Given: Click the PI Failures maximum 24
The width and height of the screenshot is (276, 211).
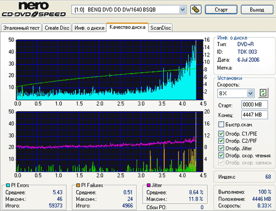Looking at the screenshot, I should (130, 199).
